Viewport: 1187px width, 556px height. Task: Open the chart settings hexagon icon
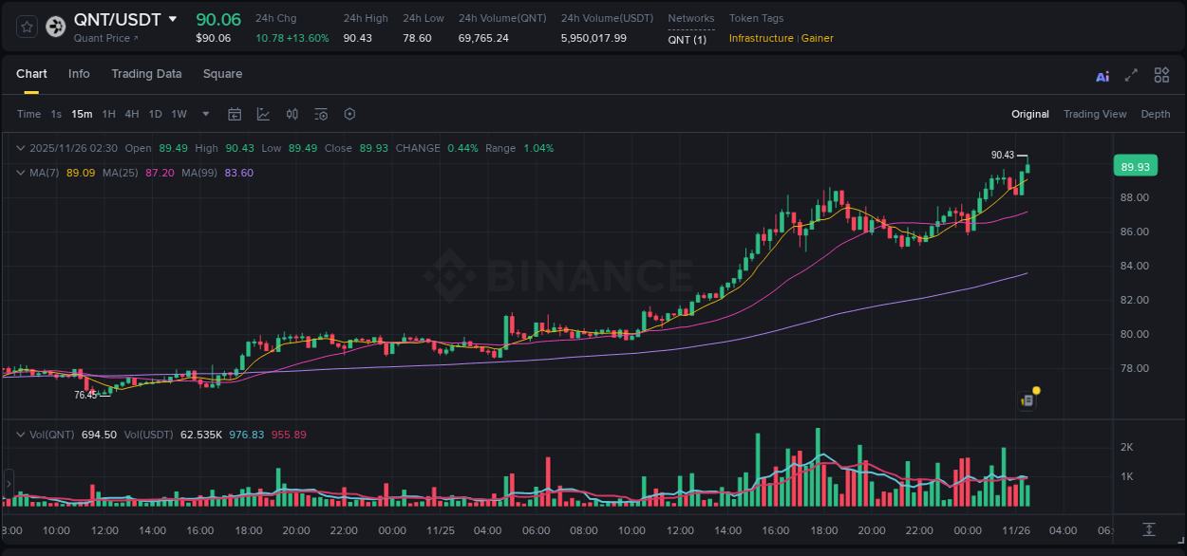point(349,114)
